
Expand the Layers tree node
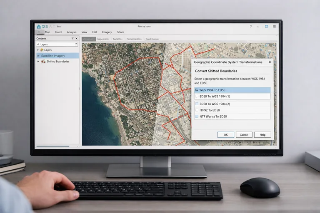(x=38, y=50)
